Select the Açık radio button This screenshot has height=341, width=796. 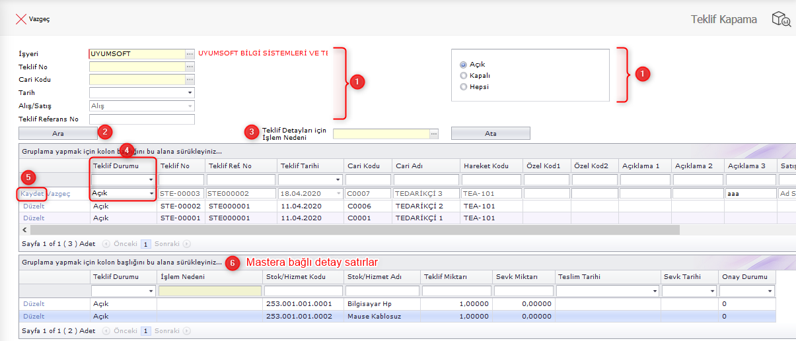pyautogui.click(x=464, y=65)
